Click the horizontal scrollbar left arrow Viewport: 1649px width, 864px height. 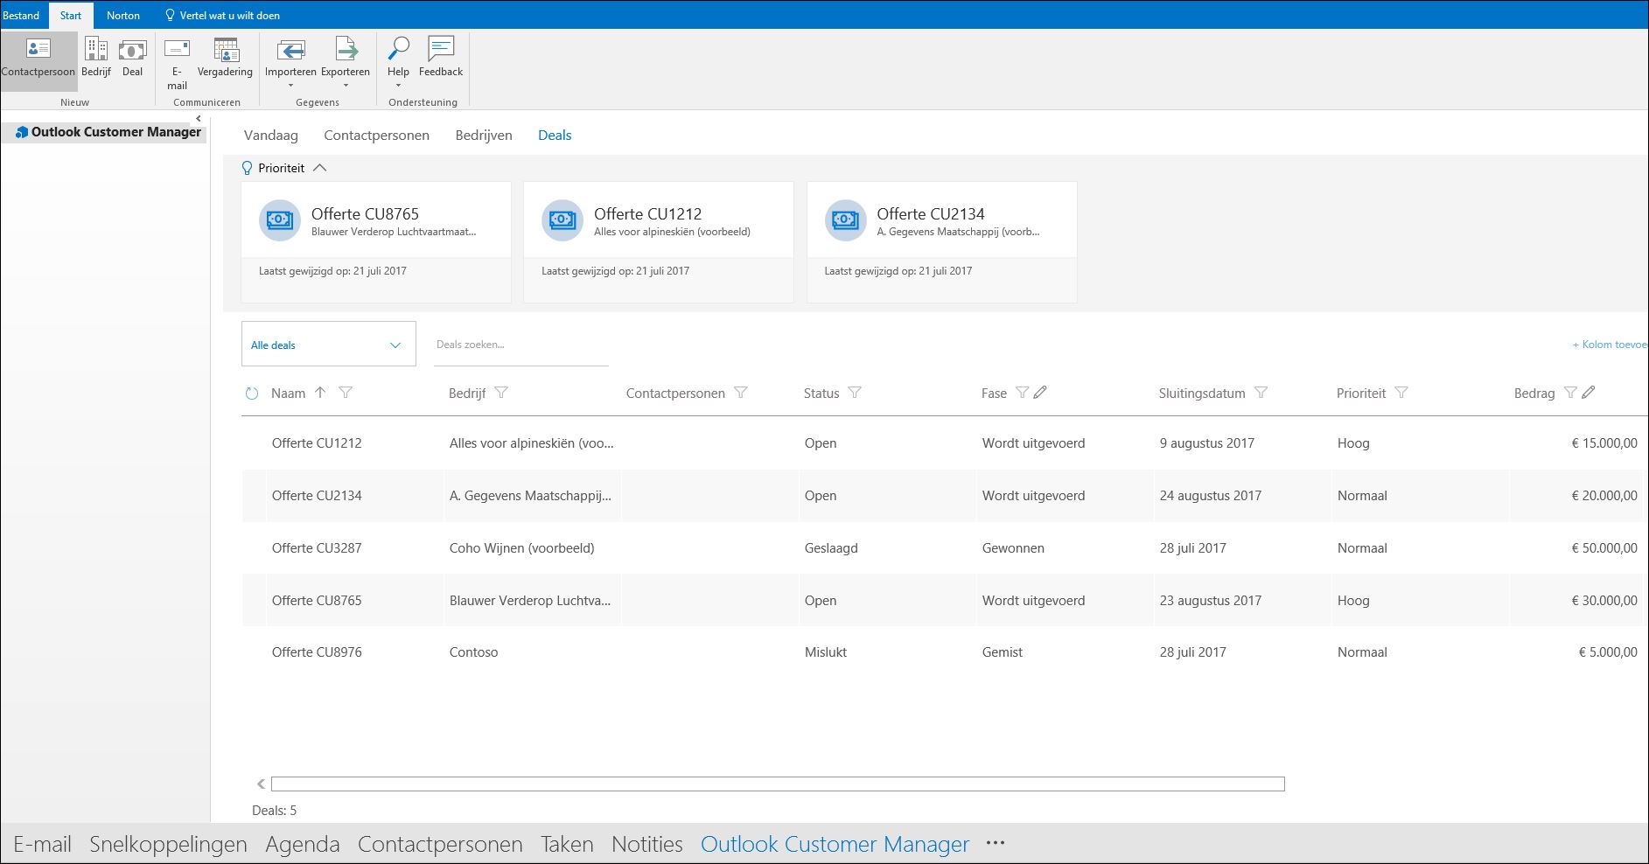click(x=261, y=784)
